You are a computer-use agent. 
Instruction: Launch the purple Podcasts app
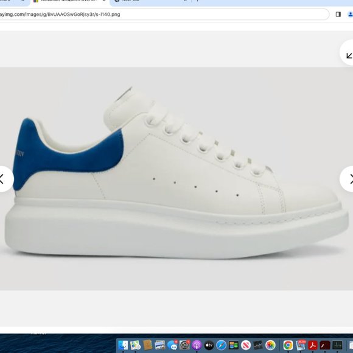(197, 345)
